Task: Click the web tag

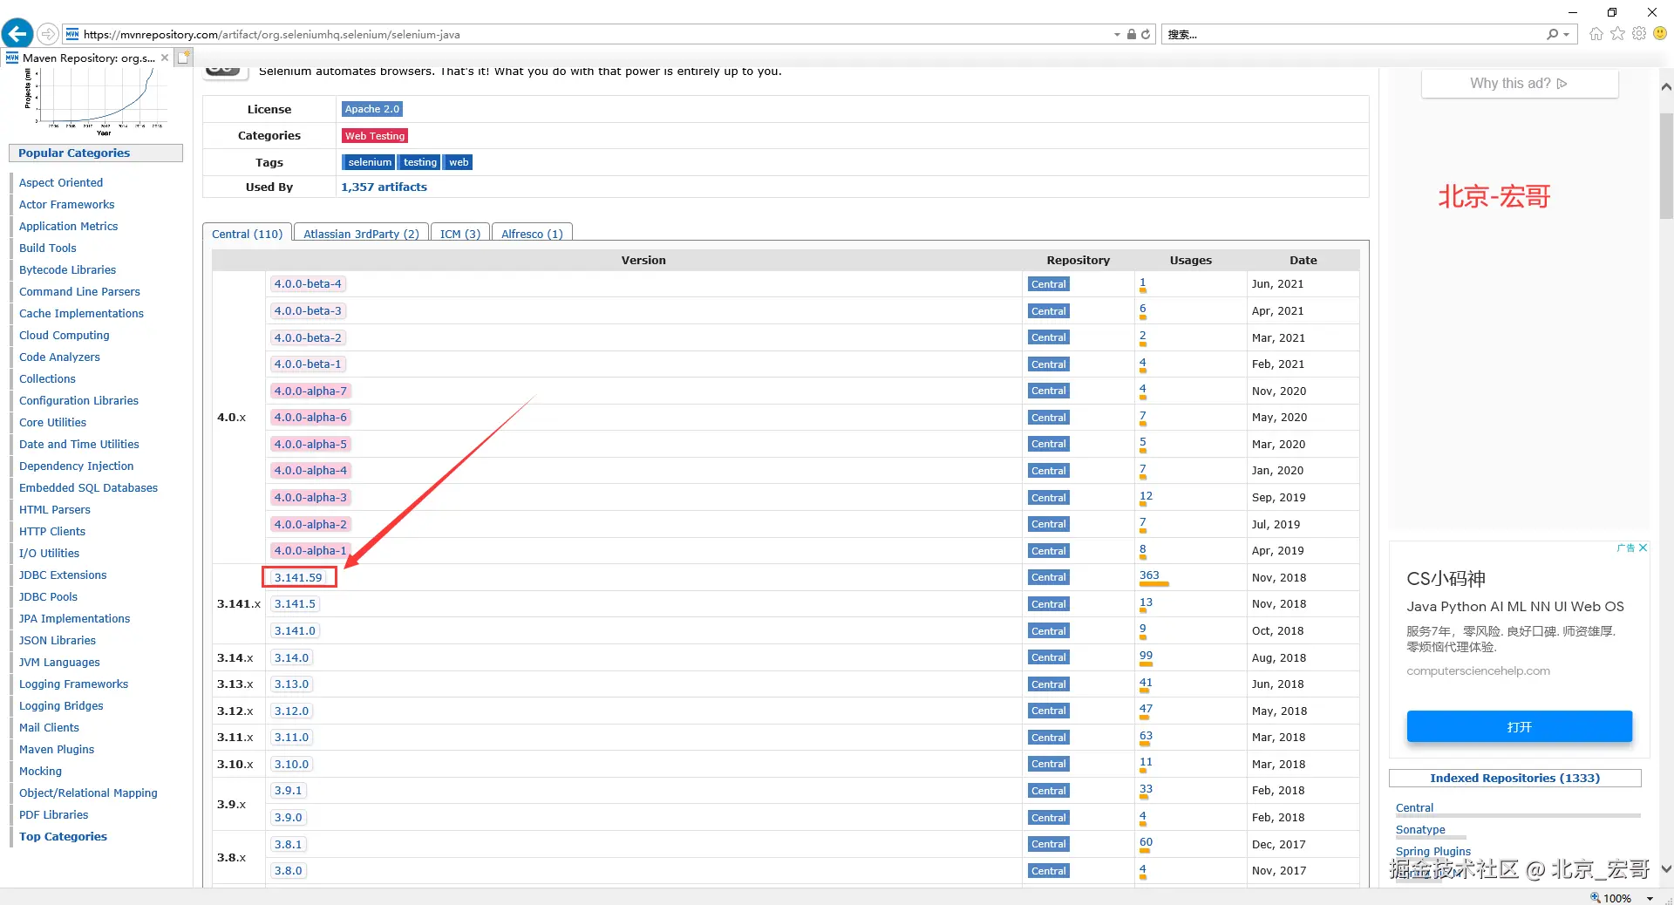Action: [459, 162]
